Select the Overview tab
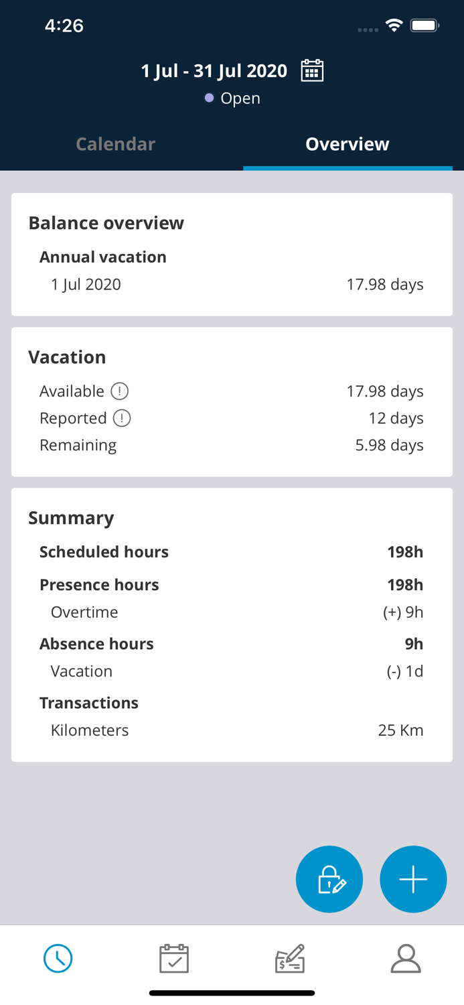Viewport: 464px width, 1005px height. pyautogui.click(x=347, y=143)
